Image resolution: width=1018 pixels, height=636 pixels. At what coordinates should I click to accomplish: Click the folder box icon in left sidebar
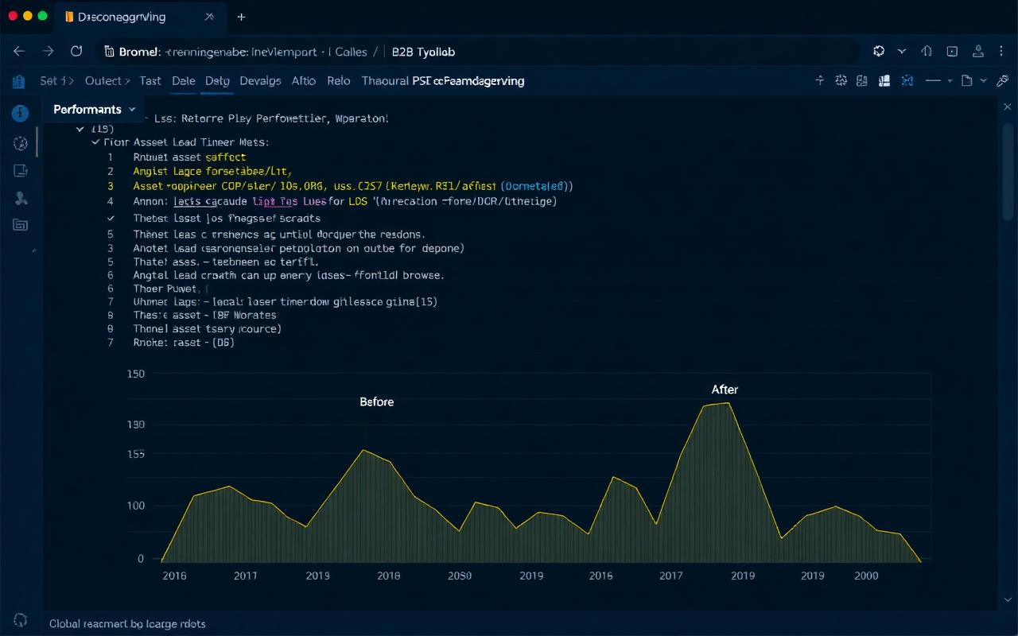pyautogui.click(x=21, y=225)
